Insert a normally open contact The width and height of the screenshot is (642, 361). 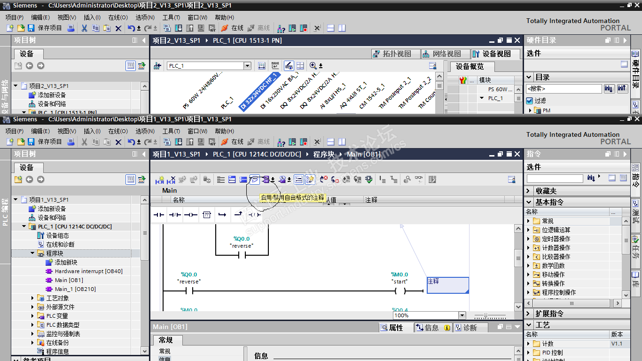coord(159,215)
